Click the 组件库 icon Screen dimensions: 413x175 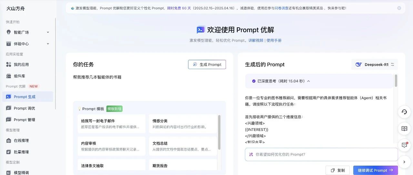(x=9, y=76)
